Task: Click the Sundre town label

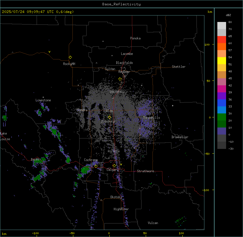Action: pos(82,110)
